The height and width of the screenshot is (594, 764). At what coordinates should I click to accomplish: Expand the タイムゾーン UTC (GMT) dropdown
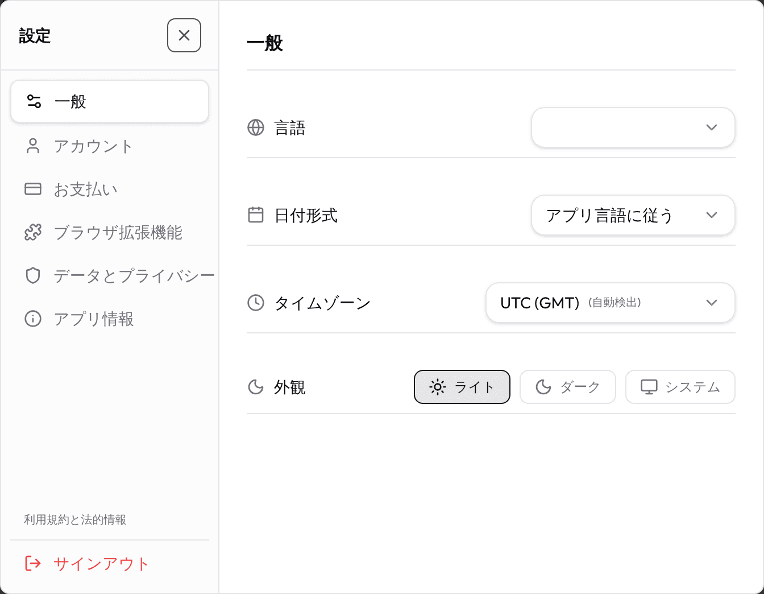tap(611, 303)
